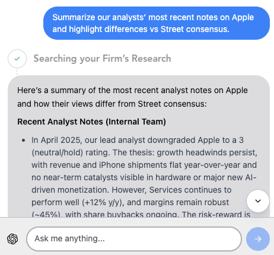Click partially visible 'share buybacks ongoing' line

pos(141,214)
